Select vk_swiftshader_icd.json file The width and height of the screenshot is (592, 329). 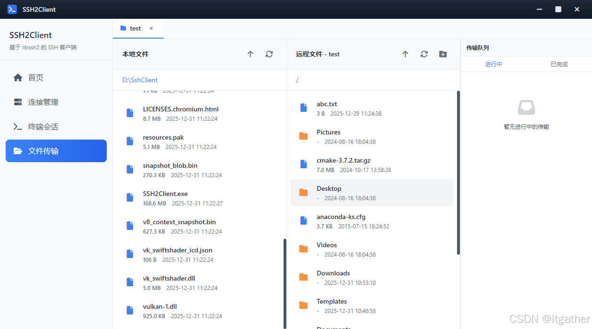tap(199, 254)
